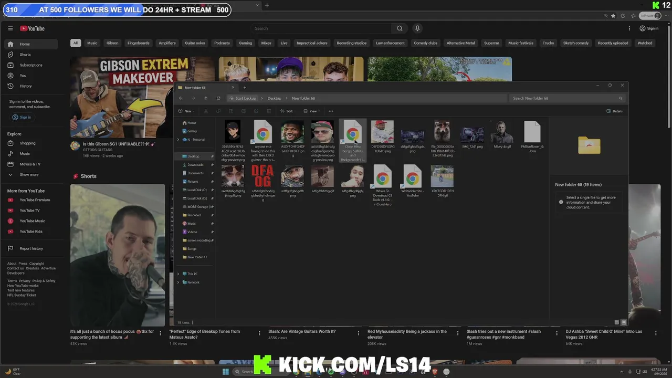
Task: Click the Back arrow in File Explorer
Action: (x=181, y=98)
